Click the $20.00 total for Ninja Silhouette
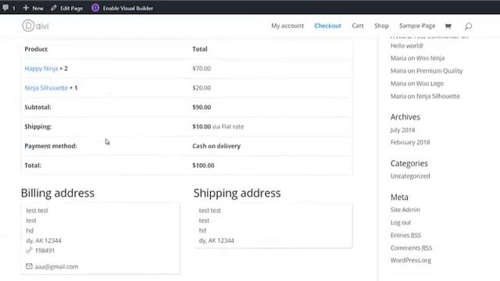The height and width of the screenshot is (281, 500). click(202, 88)
